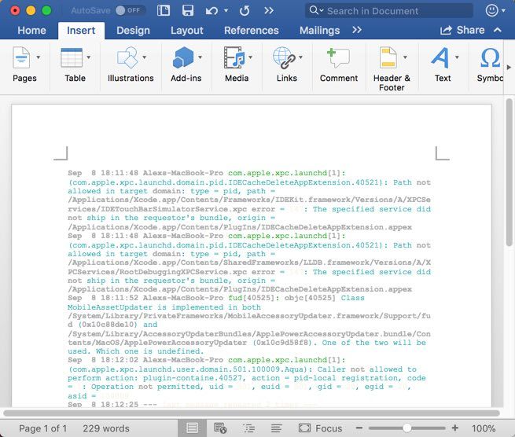Click the Redo circular arrow icon
The height and width of the screenshot is (437, 515).
point(245,11)
